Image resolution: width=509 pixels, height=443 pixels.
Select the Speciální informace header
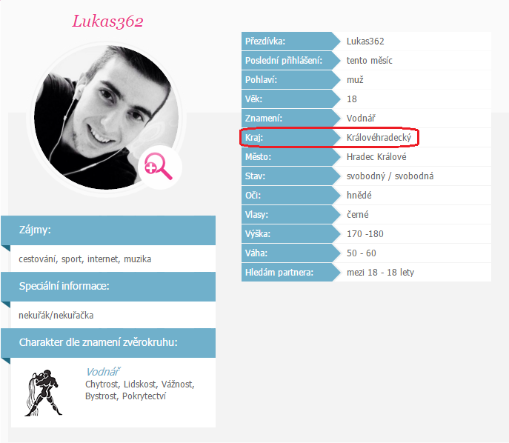108,287
